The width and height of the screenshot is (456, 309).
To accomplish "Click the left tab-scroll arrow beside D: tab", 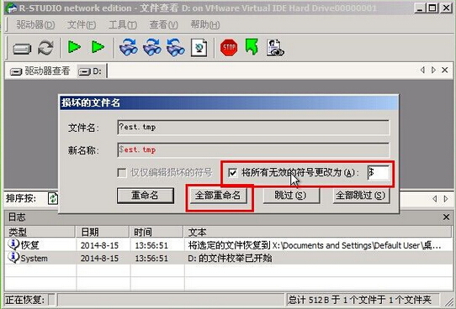I will click(x=422, y=70).
